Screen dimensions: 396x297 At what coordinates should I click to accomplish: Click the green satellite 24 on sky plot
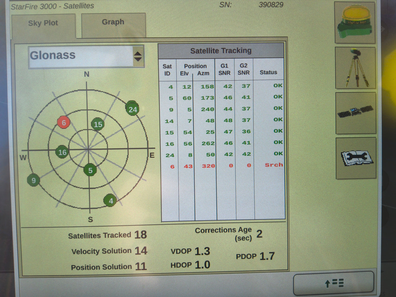(132, 108)
